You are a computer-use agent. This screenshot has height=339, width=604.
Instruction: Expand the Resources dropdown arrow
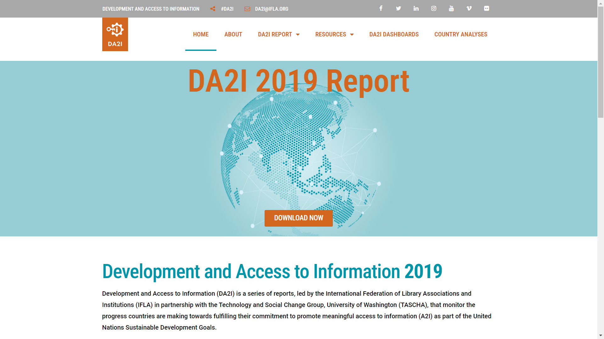click(352, 35)
